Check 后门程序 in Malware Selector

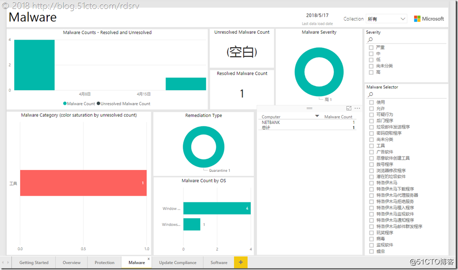pos(372,121)
